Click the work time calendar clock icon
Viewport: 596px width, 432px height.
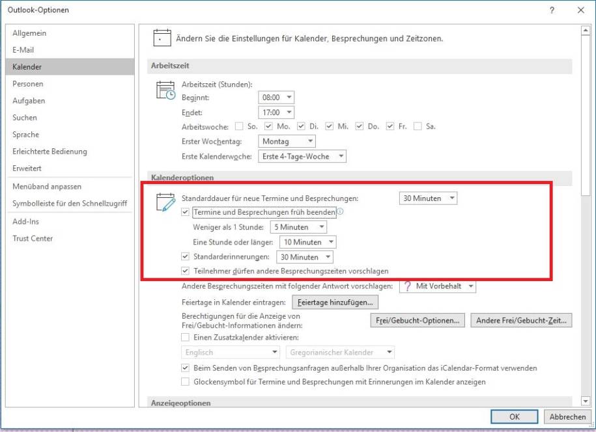coord(165,90)
